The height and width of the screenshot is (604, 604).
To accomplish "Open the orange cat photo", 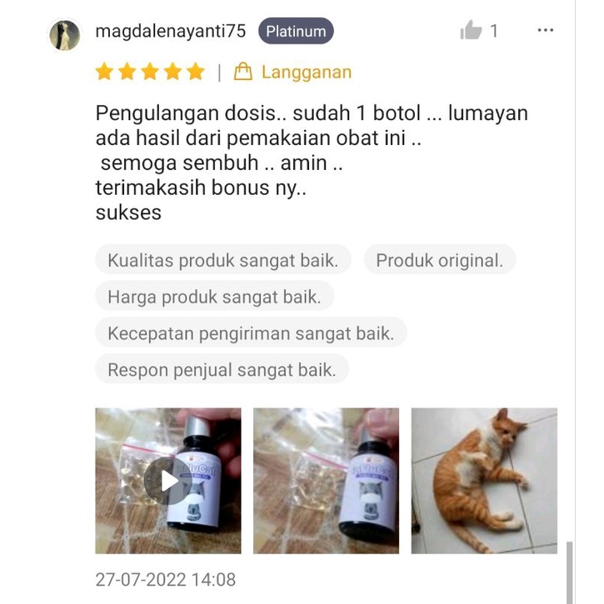I will (484, 481).
